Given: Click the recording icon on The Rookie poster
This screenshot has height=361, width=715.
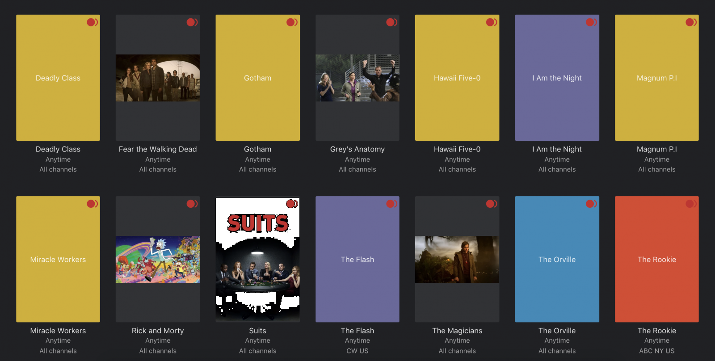Looking at the screenshot, I should [x=691, y=204].
